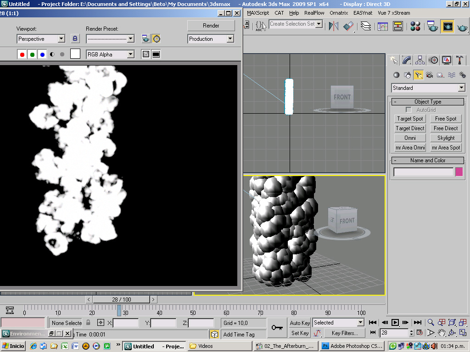Click the Quick Render teapot icon
The width and height of the screenshot is (470, 352).
[462, 27]
